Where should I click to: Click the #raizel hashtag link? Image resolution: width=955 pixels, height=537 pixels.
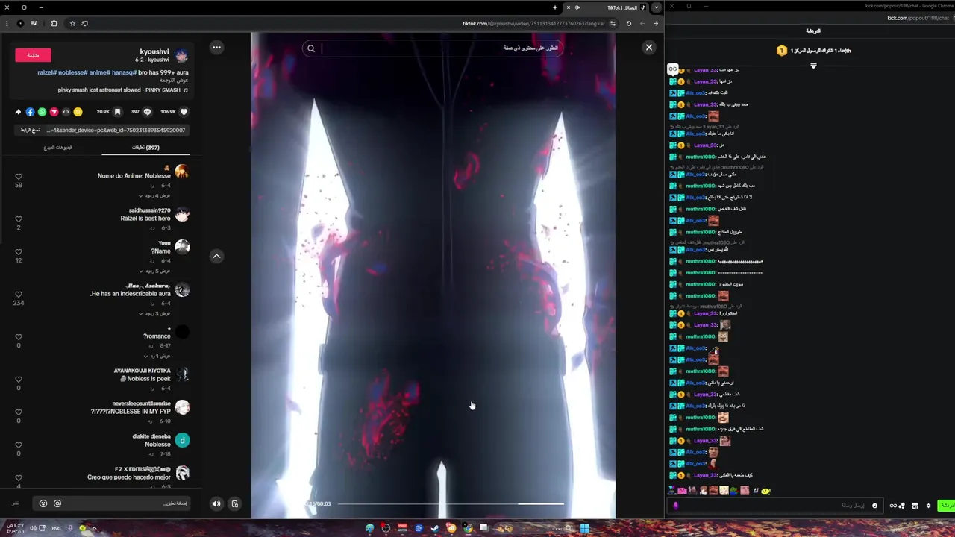(46, 72)
